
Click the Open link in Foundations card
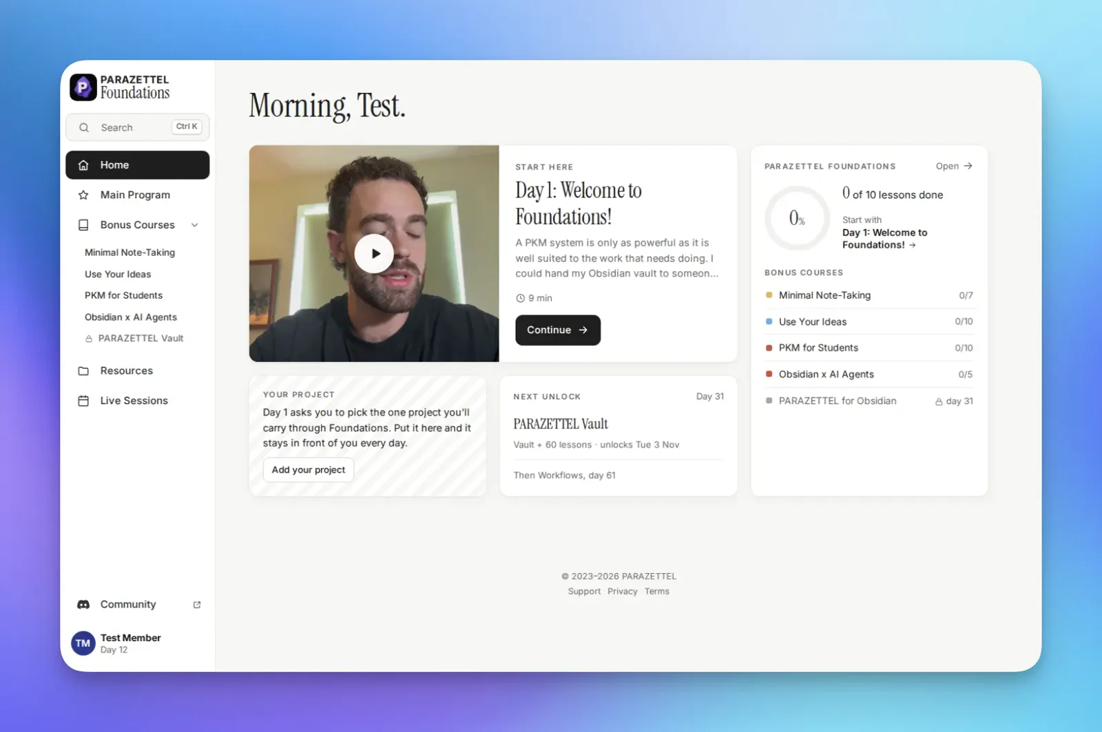pos(954,166)
